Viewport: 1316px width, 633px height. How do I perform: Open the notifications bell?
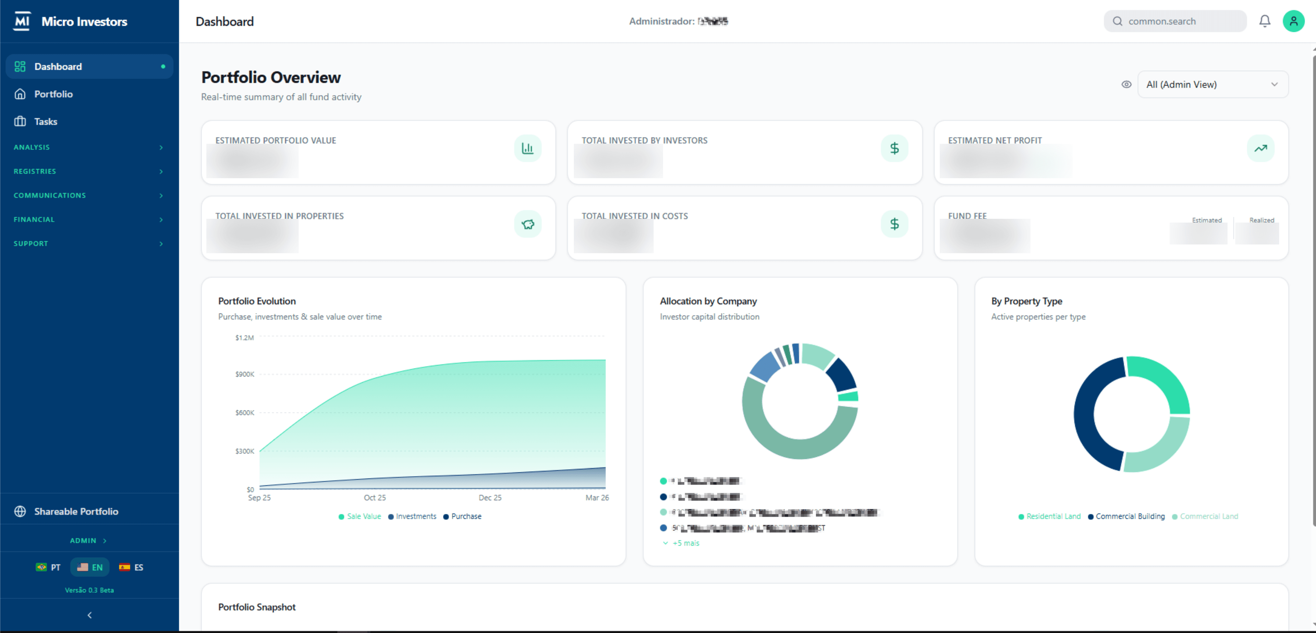coord(1264,21)
